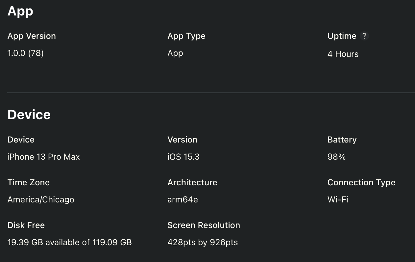Viewport: 415px width, 262px height.
Task: Select the Screen Resolution label
Action: pyautogui.click(x=204, y=225)
